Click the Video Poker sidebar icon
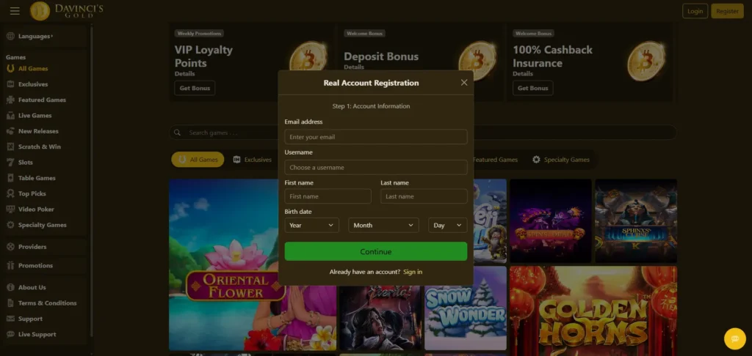The image size is (752, 356). click(x=10, y=209)
